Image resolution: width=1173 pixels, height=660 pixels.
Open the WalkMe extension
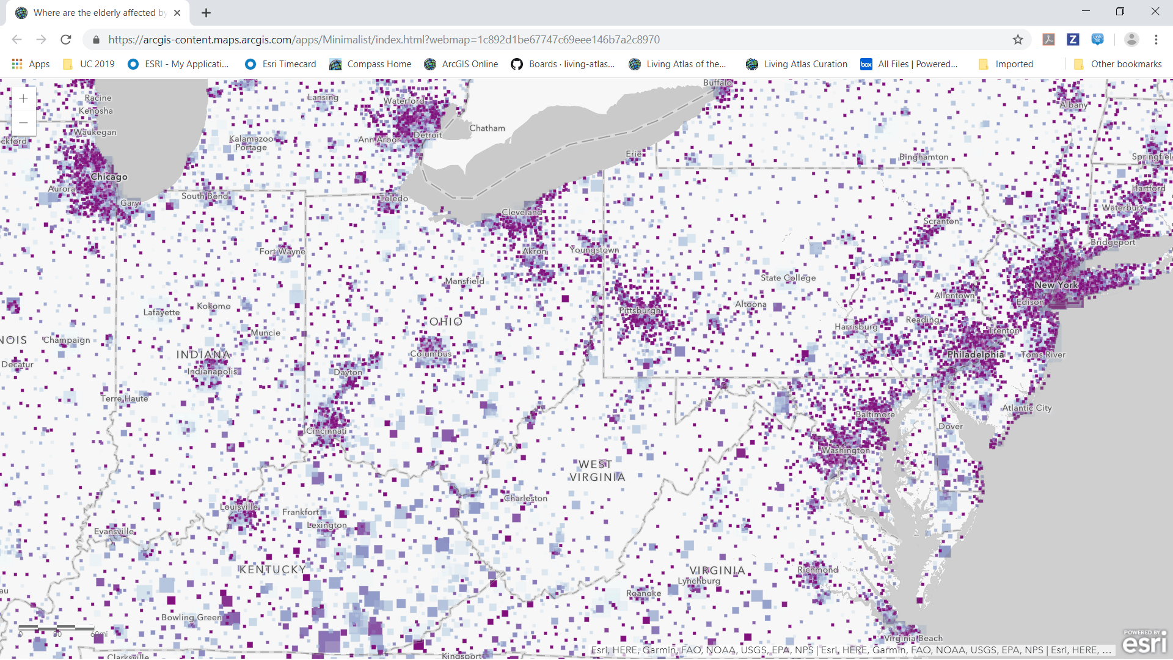(x=1098, y=39)
